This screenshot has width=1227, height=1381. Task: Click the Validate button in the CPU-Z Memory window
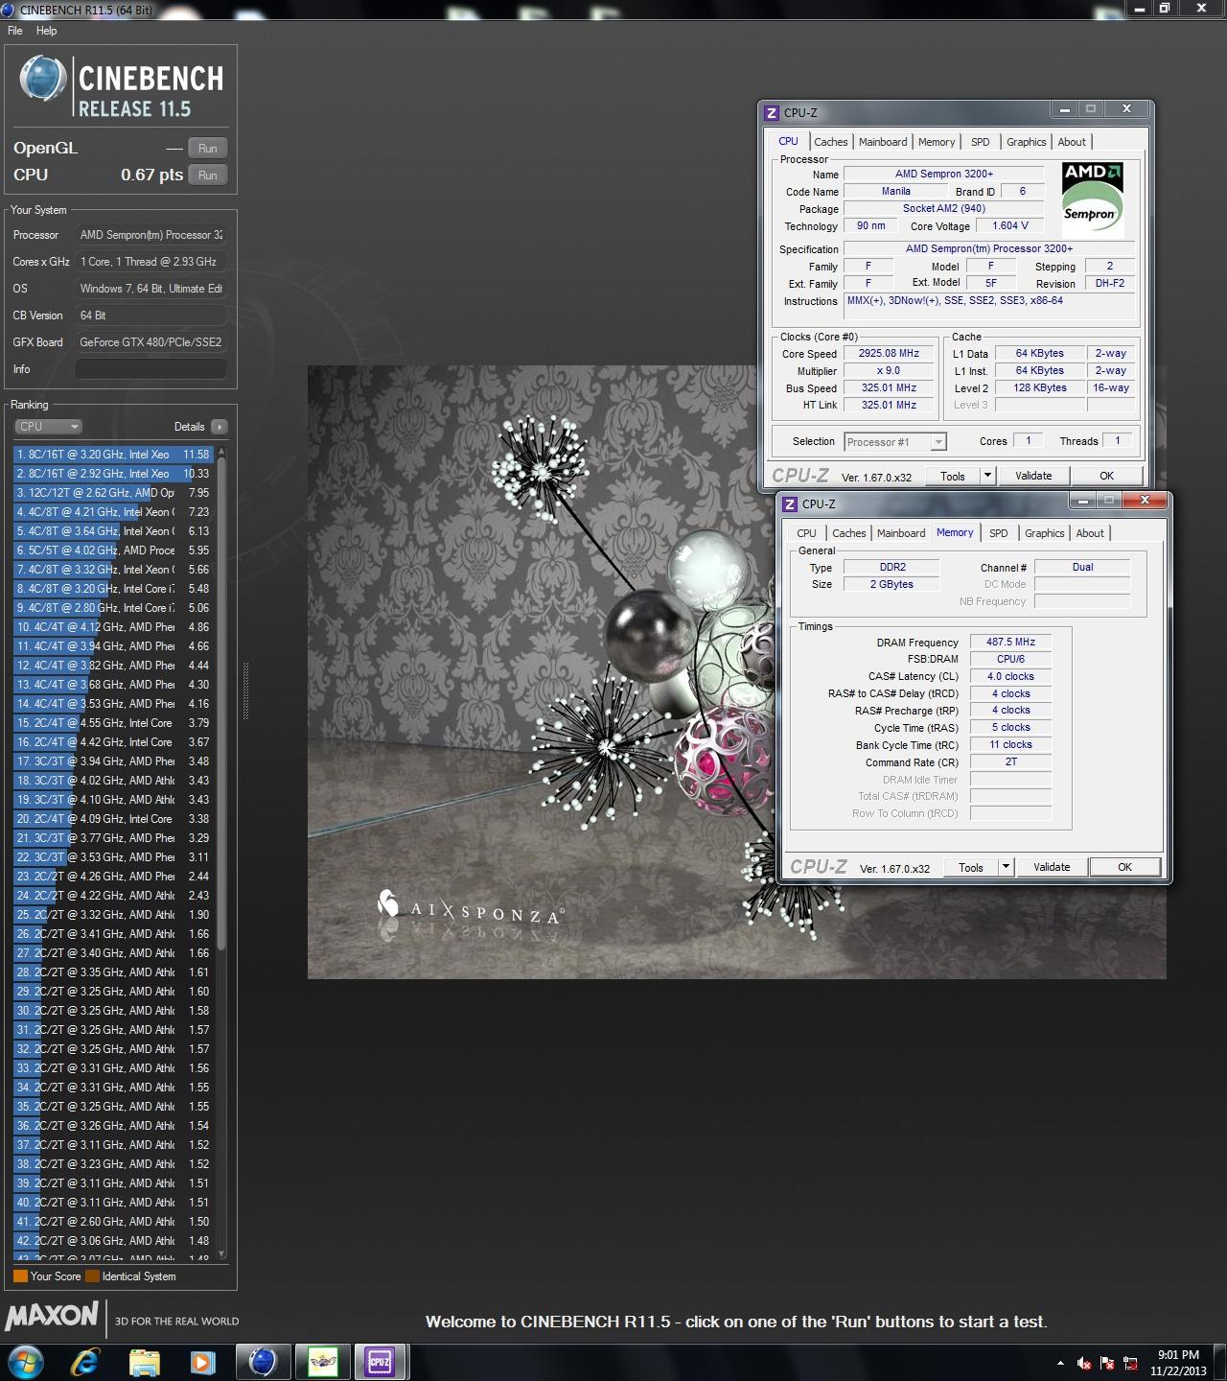coord(1052,868)
